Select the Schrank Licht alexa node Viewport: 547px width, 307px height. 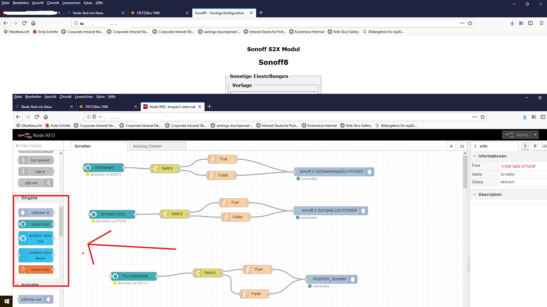[112, 214]
